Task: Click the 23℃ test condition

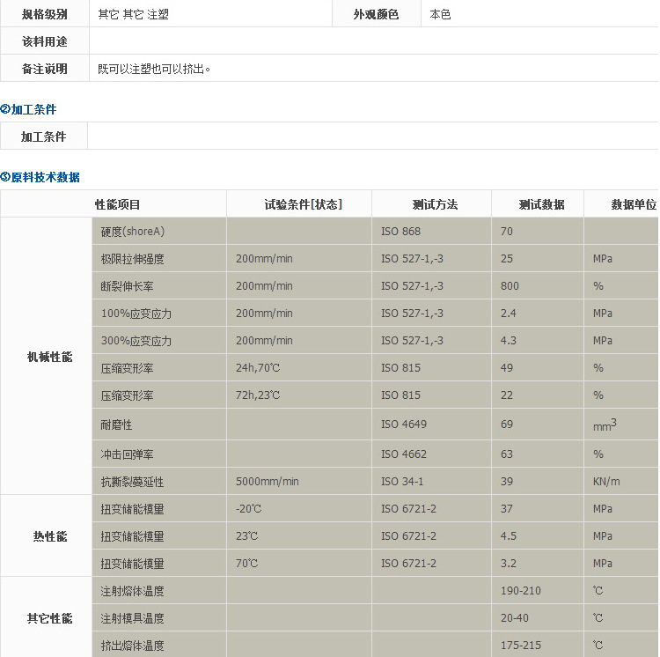Action: (246, 536)
